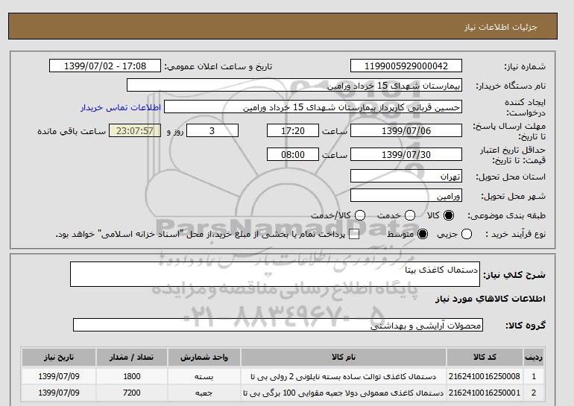This screenshot has height=406, width=574.
Task: Click the ساعت باقی مانده label
Action: (72, 131)
